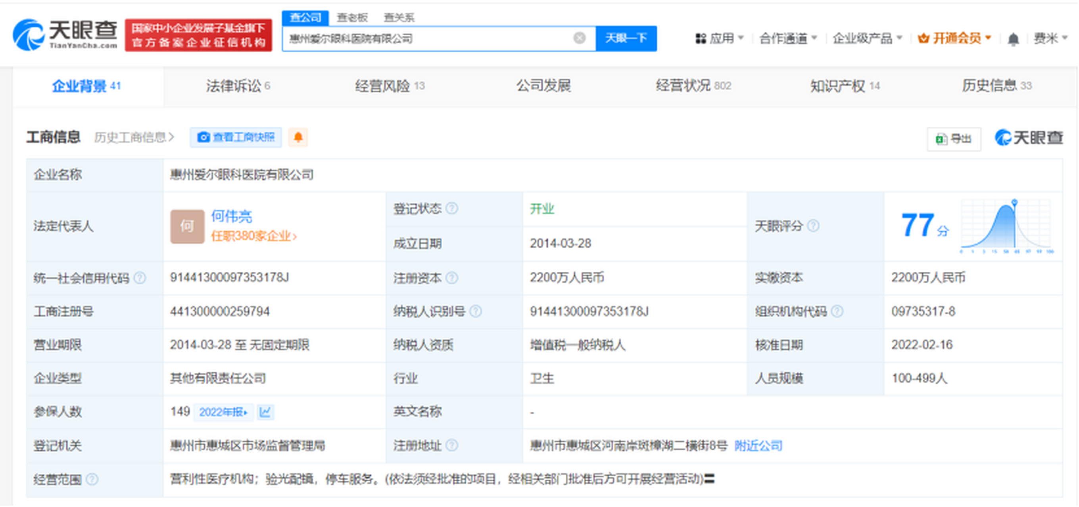Click the TianYanCha logo at top left
The image size is (1079, 507).
65,35
